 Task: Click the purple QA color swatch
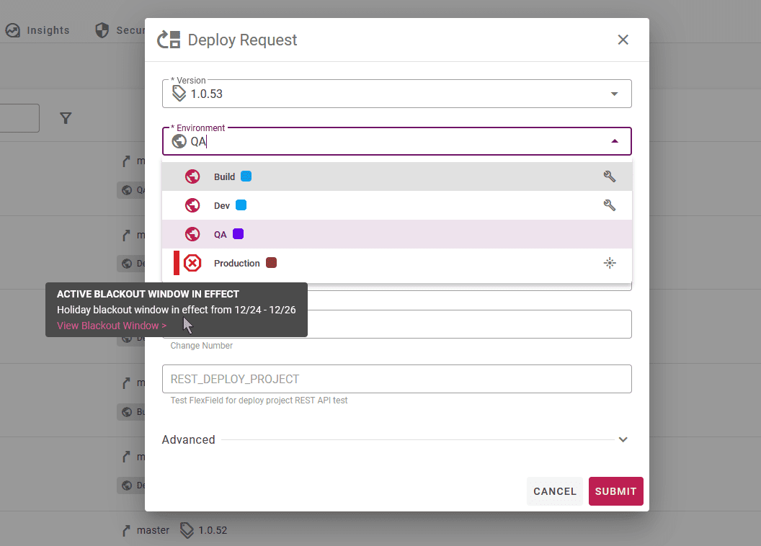(x=239, y=234)
